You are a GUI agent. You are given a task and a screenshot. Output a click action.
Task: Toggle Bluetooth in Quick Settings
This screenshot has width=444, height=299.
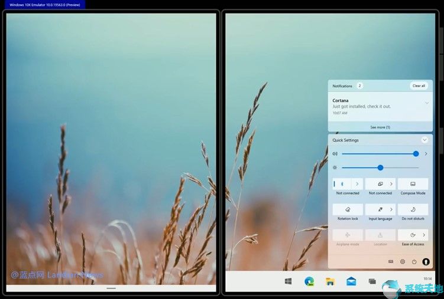coord(342,184)
